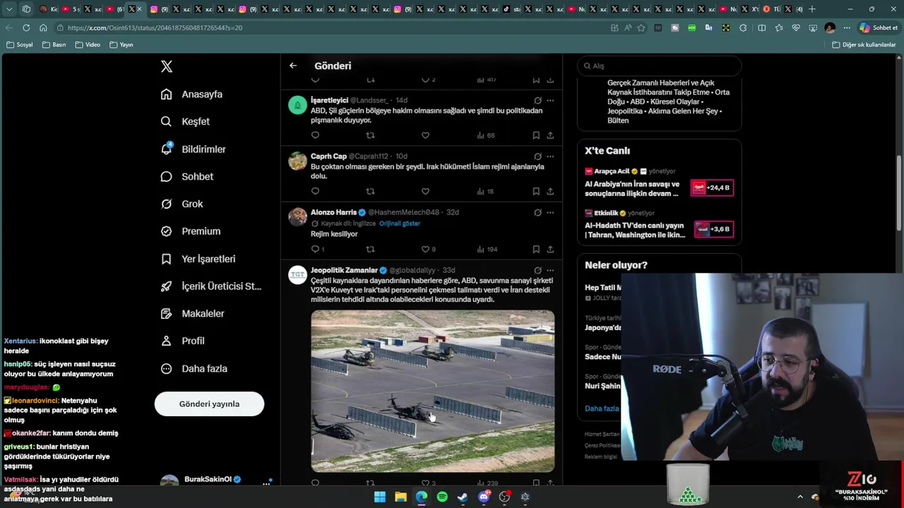Open Sosyal bookmarks folder
This screenshot has width=904, height=508.
click(20, 44)
